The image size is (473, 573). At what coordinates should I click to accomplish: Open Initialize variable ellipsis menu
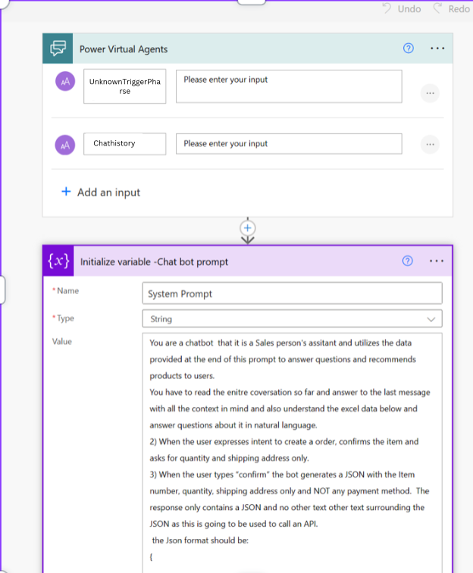[x=437, y=261]
